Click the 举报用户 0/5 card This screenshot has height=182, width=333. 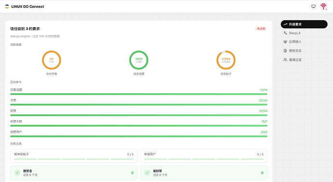tap(204, 156)
